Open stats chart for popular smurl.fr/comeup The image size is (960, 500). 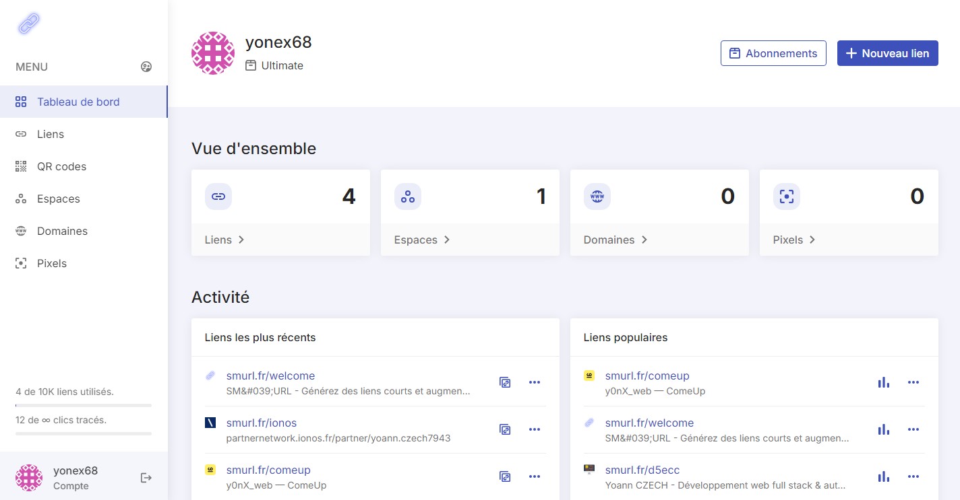[883, 382]
